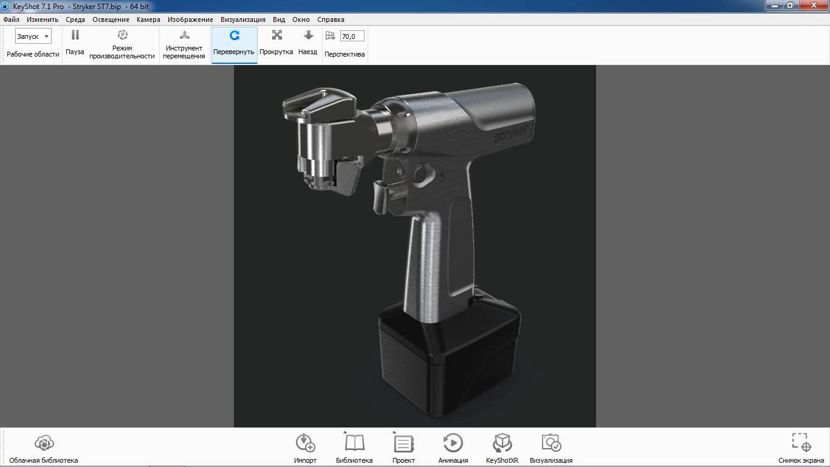Click the Перспектива grid icon
Image resolution: width=830 pixels, height=467 pixels.
(331, 35)
